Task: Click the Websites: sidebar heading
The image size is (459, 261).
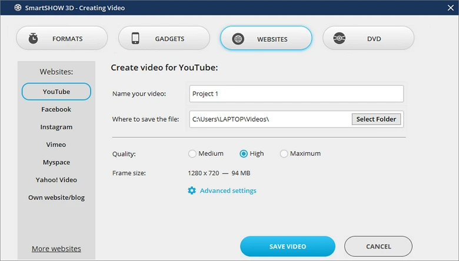Action: [x=56, y=72]
